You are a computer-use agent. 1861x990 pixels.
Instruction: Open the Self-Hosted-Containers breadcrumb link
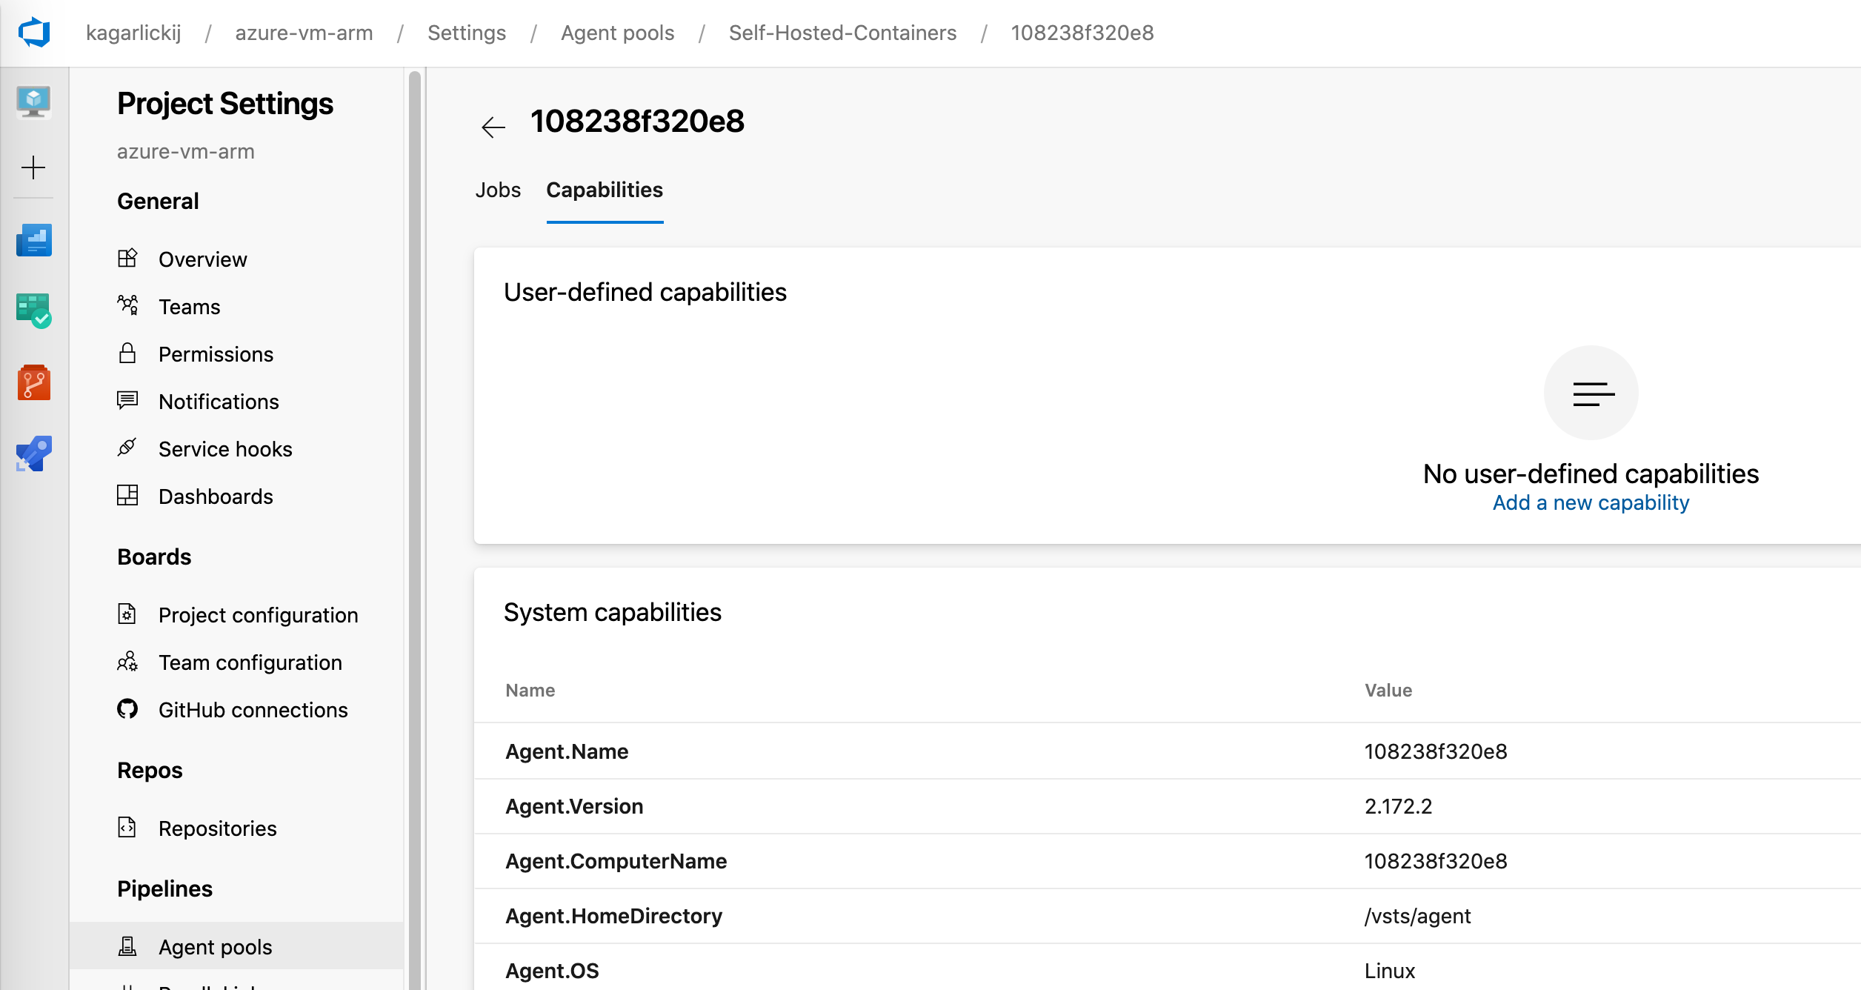(x=842, y=33)
